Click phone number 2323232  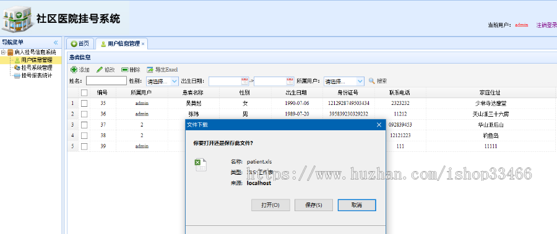pos(400,104)
